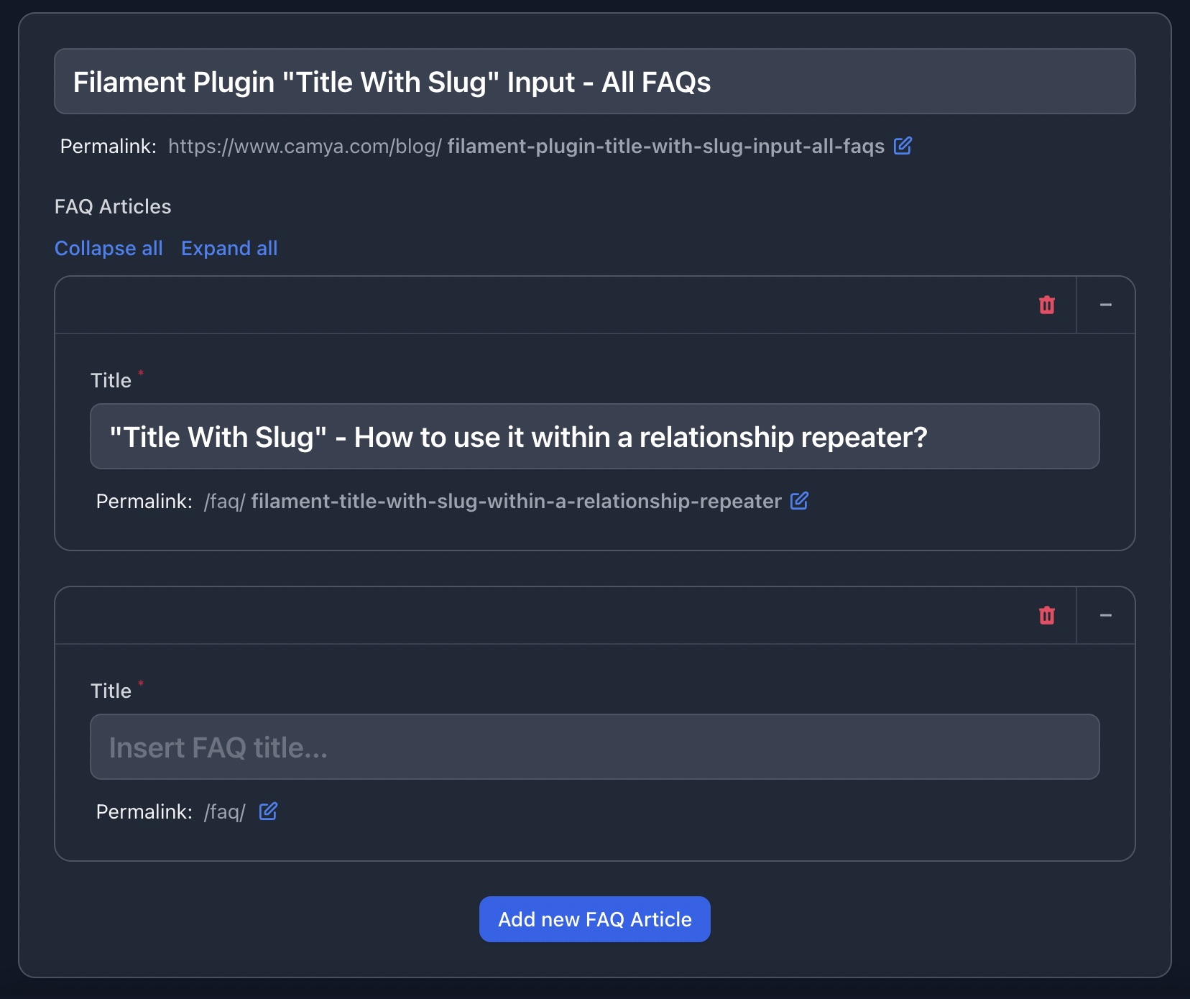Click the Expand all link

[x=229, y=248]
